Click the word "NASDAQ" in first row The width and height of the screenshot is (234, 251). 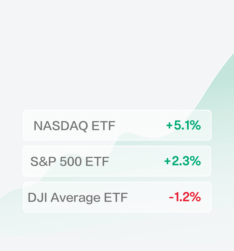tap(61, 126)
